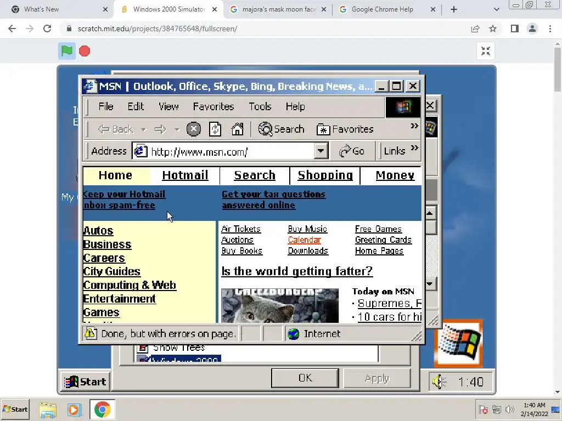Screen dimensions: 562x421
Task: Click the Forward arrow in IE toolbar
Action: point(160,129)
